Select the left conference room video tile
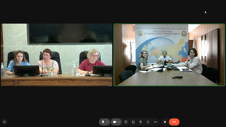226x127 pixels. point(56,55)
